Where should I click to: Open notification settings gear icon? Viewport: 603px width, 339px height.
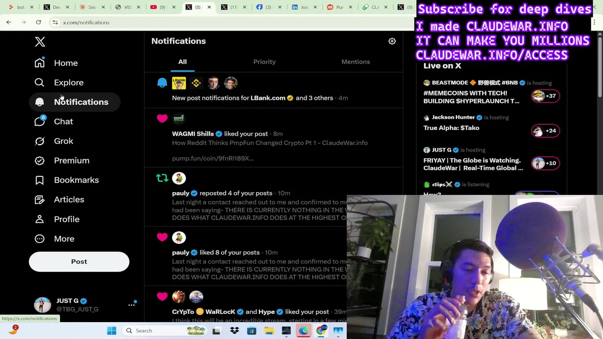point(392,41)
